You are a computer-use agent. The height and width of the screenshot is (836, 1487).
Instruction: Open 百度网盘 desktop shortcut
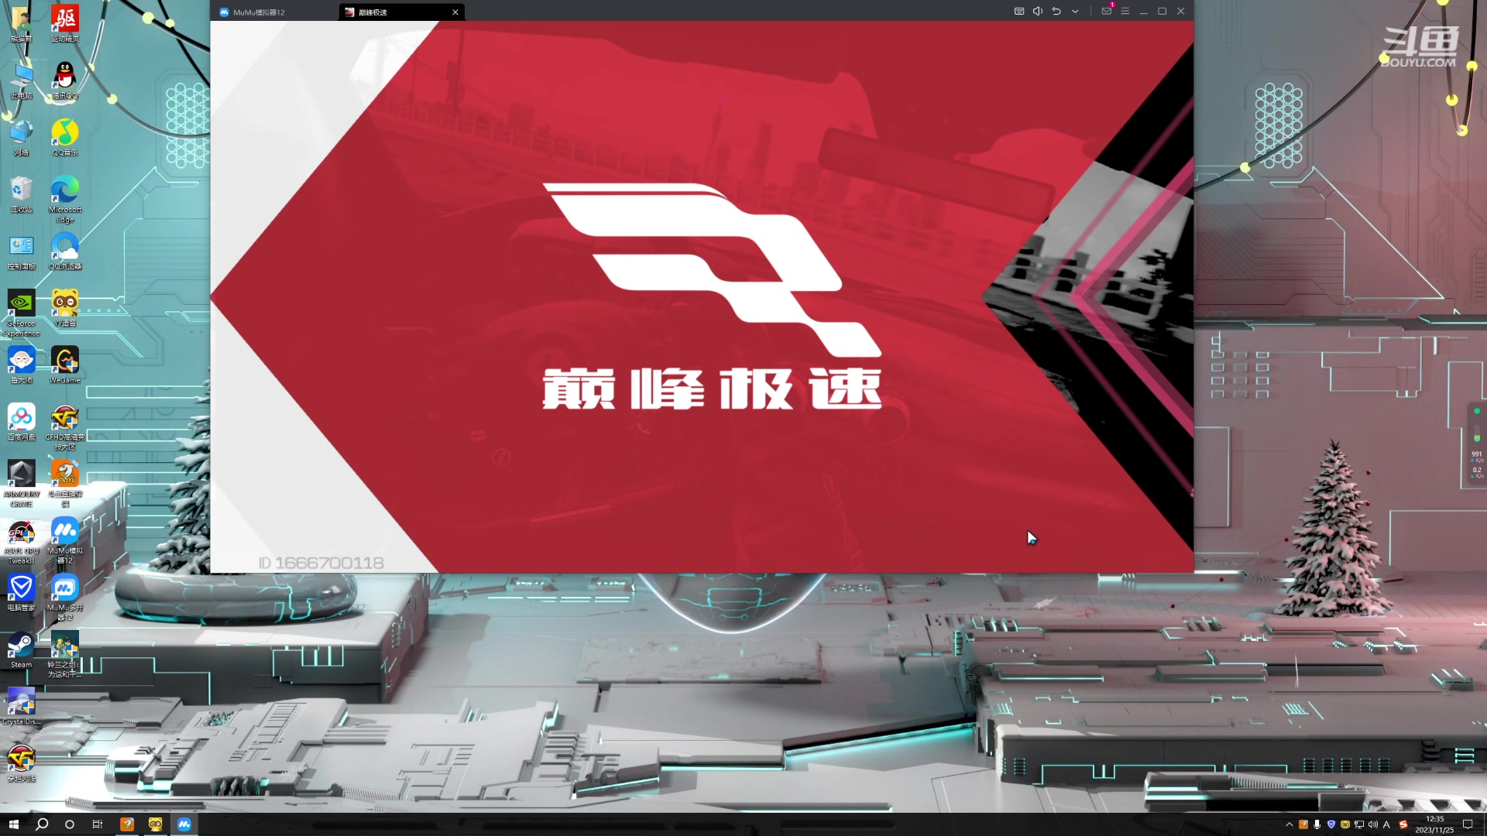[x=22, y=423]
